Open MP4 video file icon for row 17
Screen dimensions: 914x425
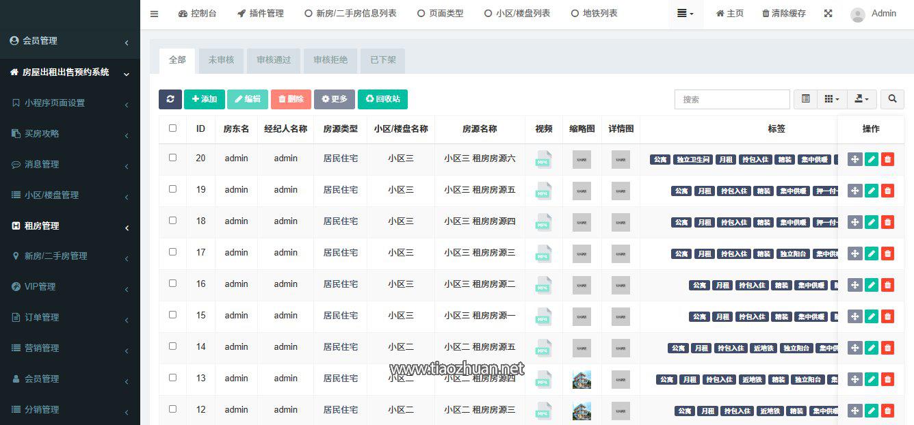pyautogui.click(x=543, y=253)
